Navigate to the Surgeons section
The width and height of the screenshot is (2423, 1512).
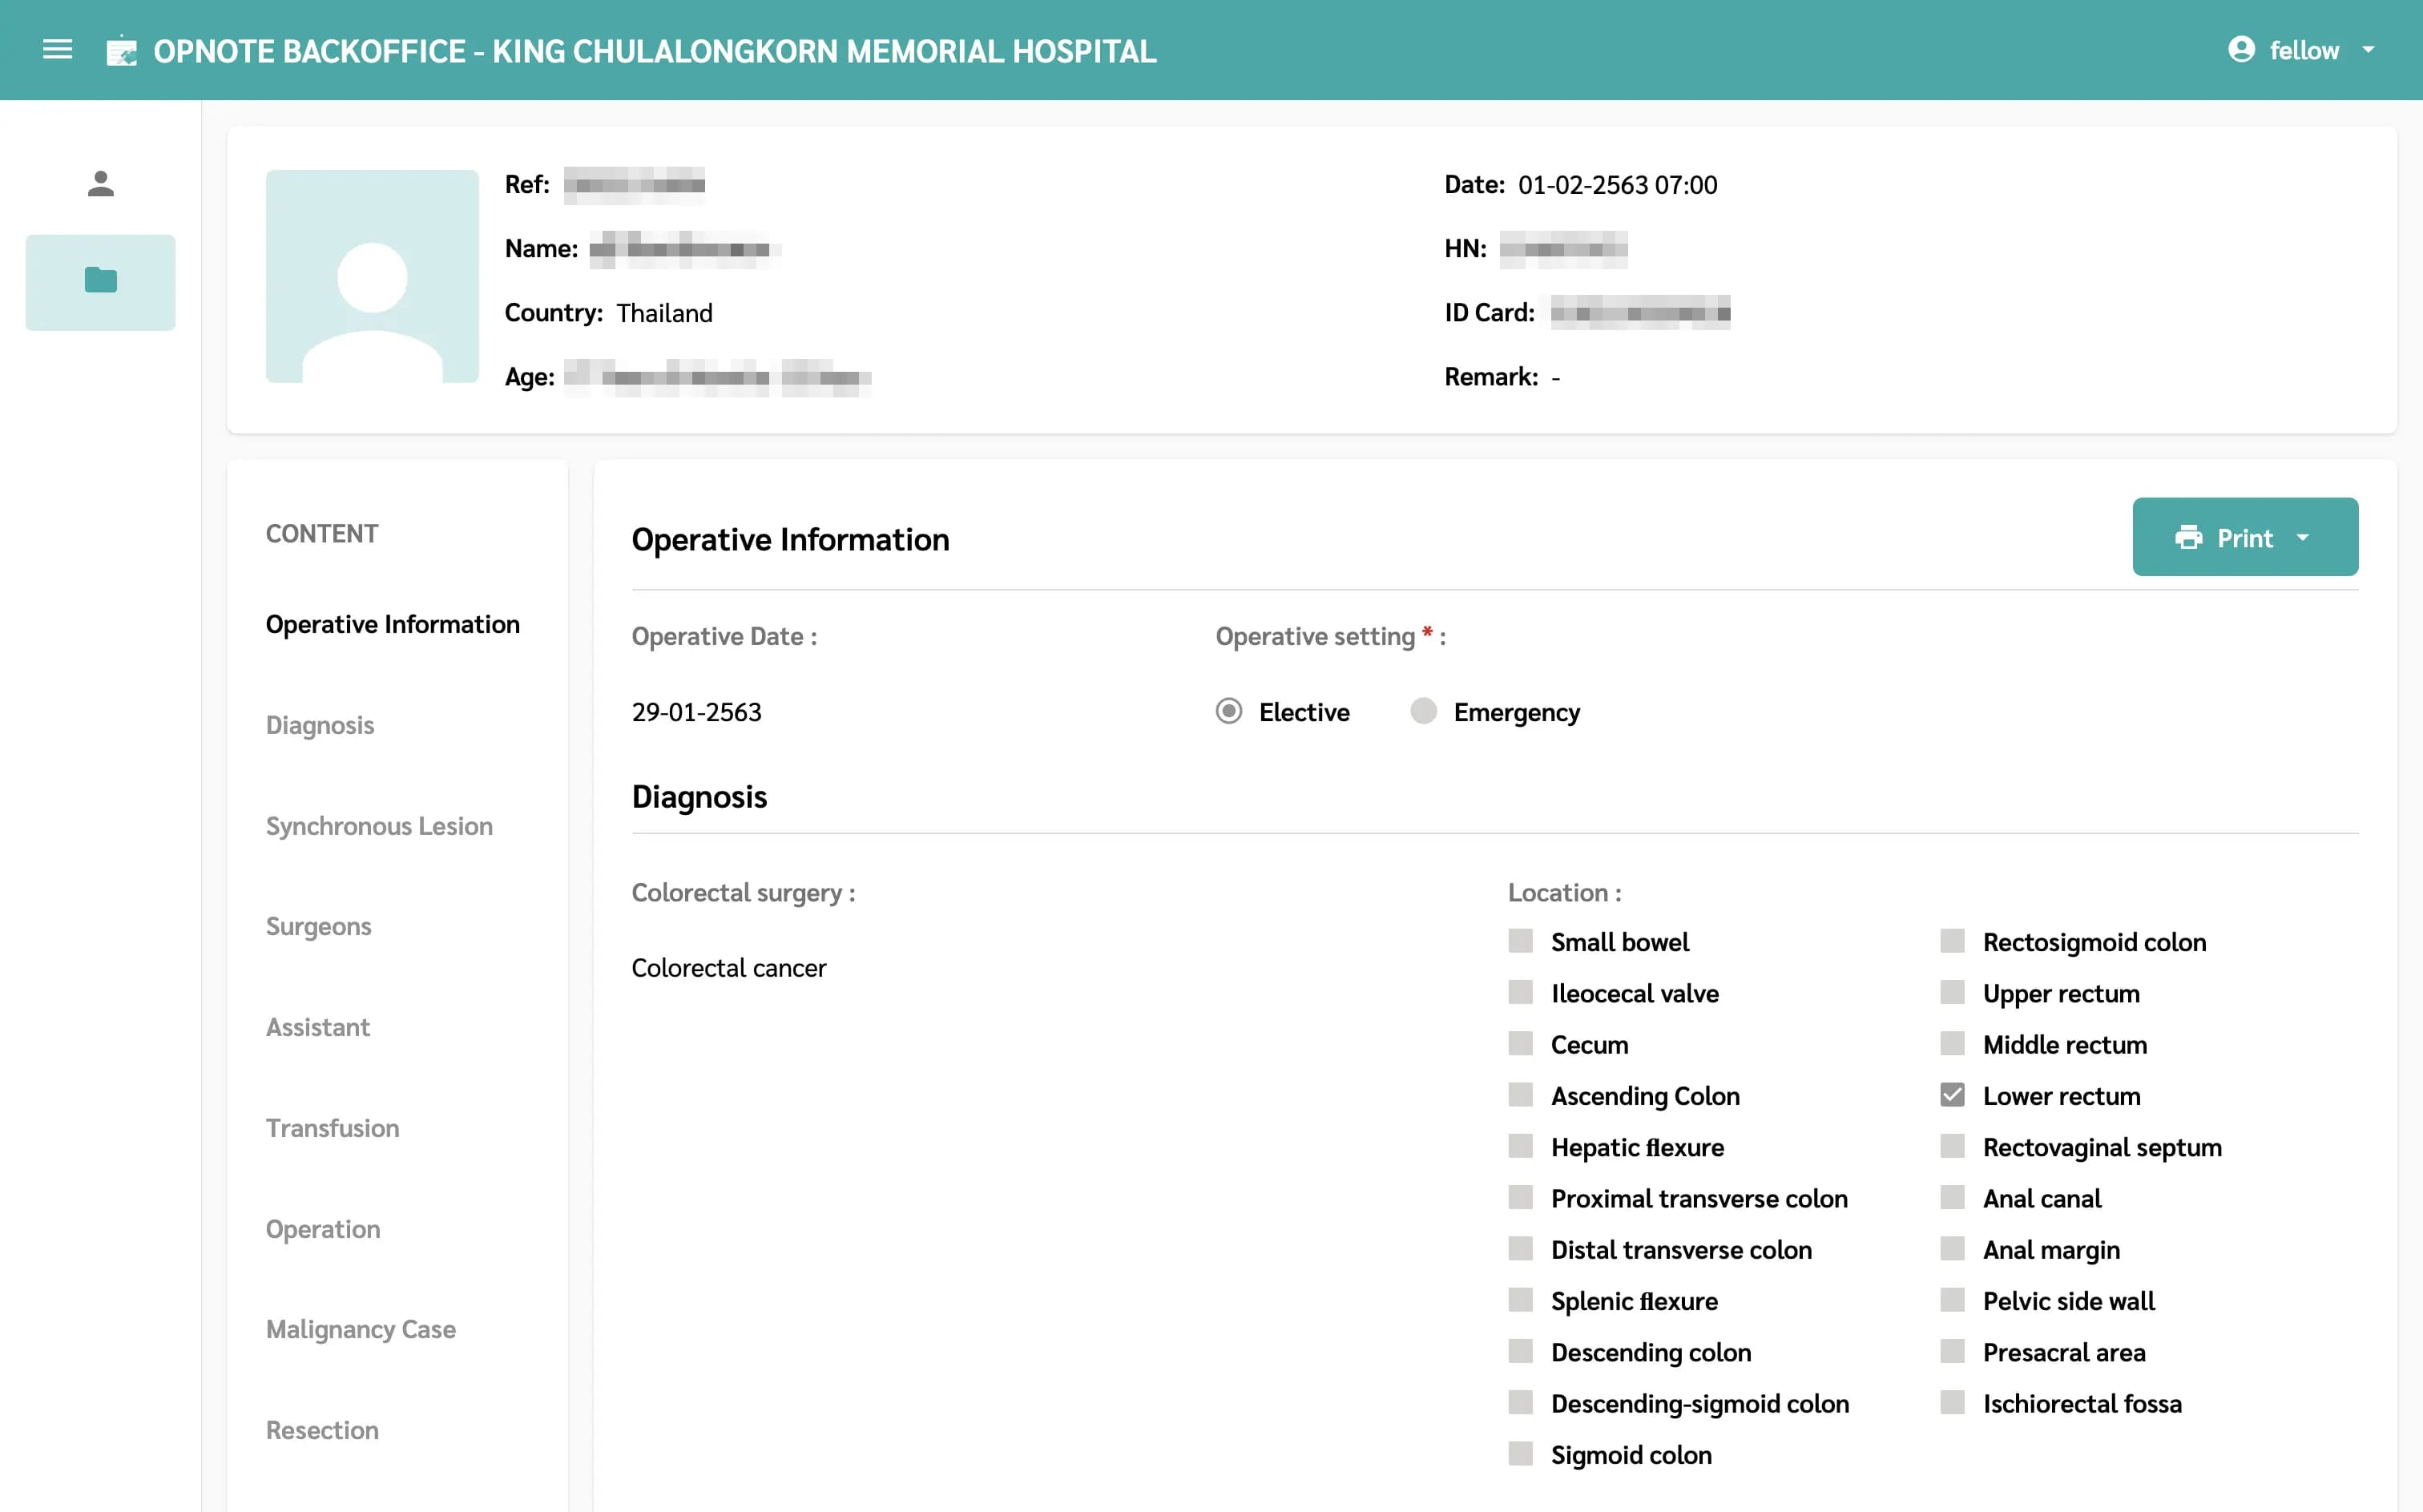318,926
